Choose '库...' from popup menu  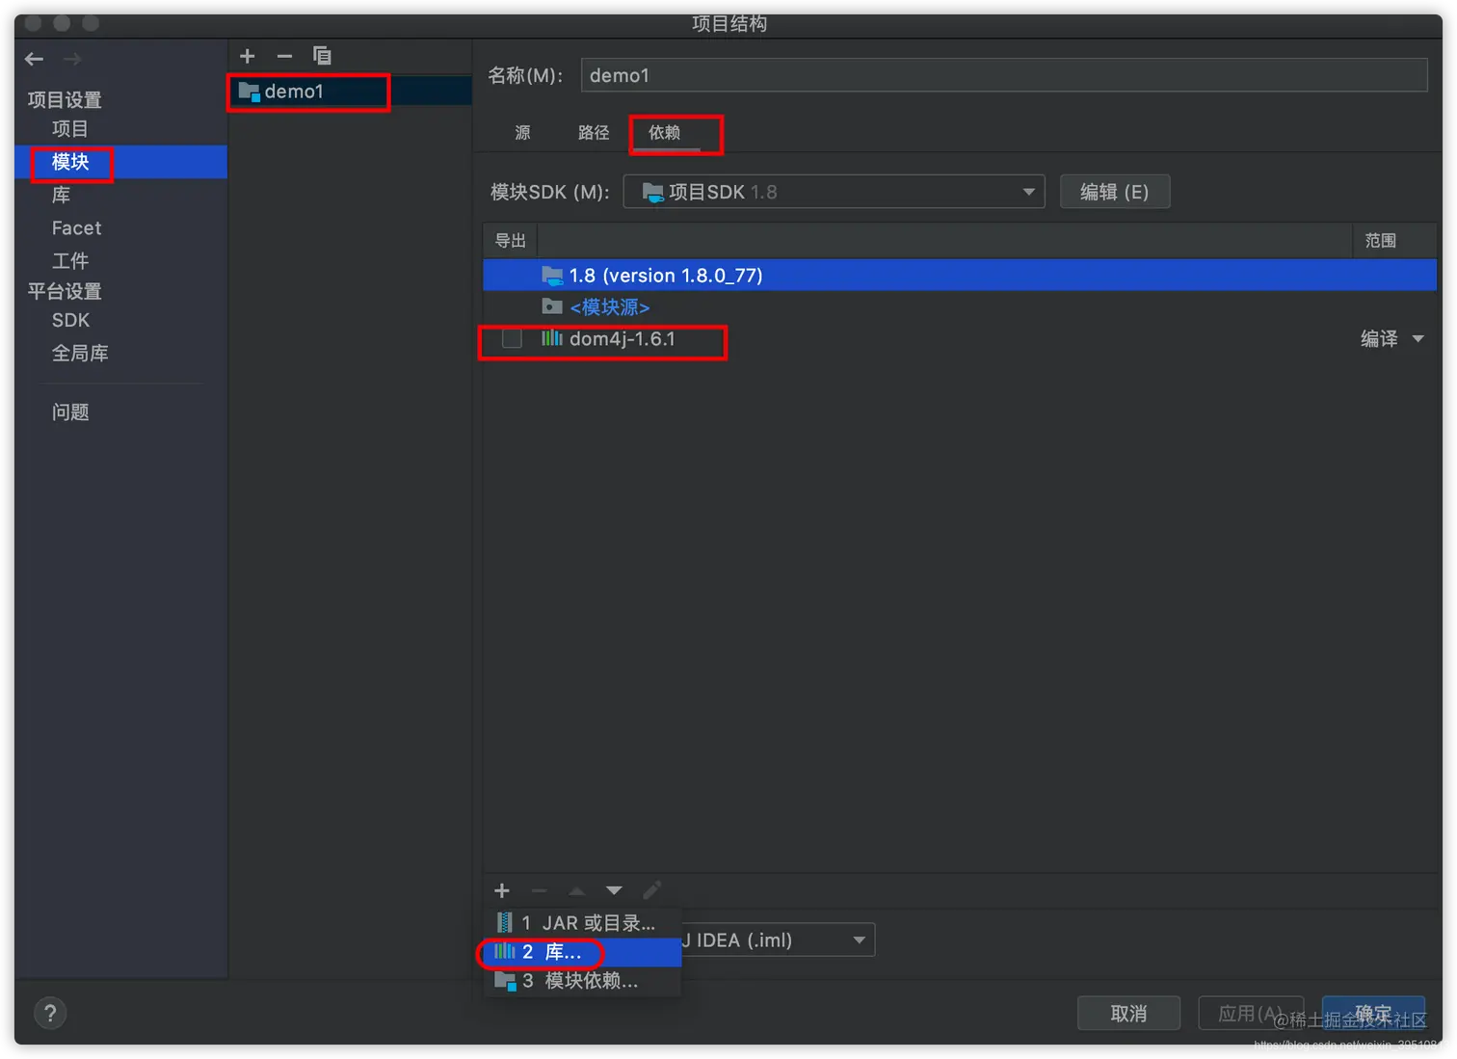582,952
